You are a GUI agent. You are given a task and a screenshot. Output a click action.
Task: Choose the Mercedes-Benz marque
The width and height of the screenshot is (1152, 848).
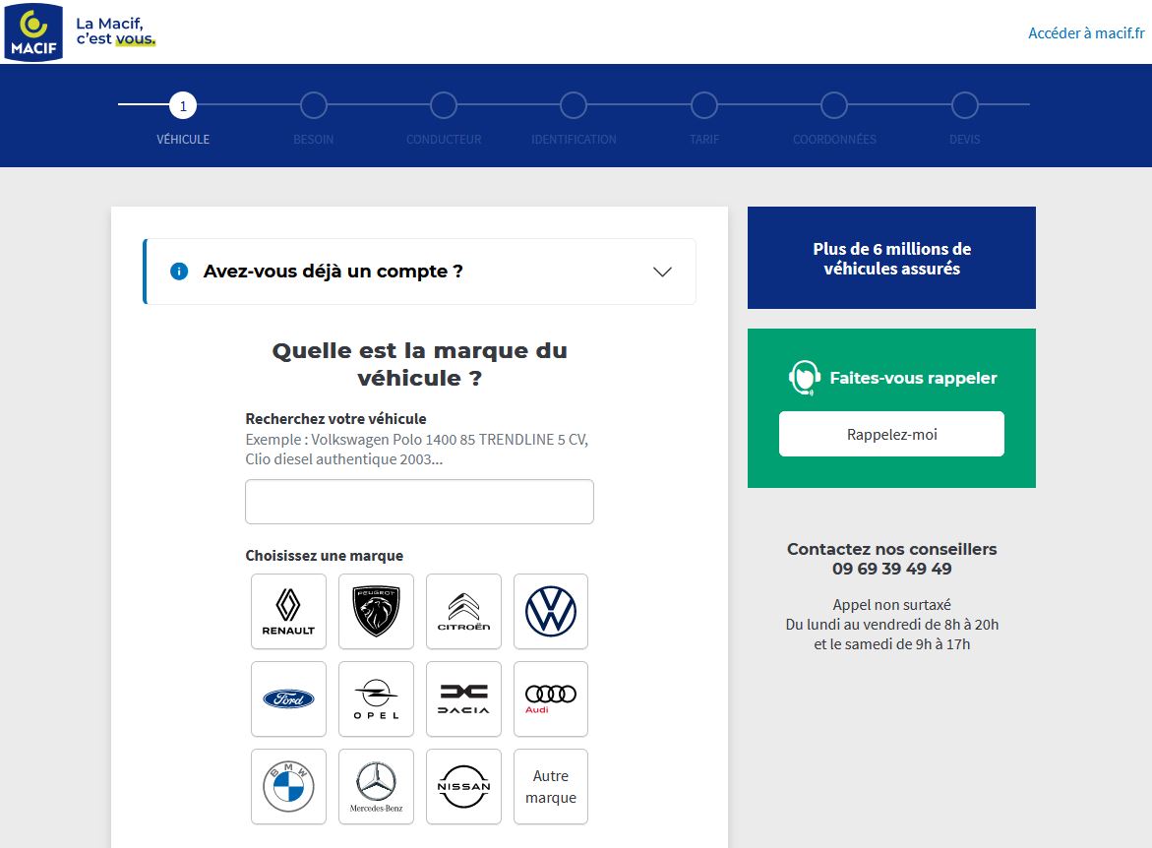click(375, 786)
